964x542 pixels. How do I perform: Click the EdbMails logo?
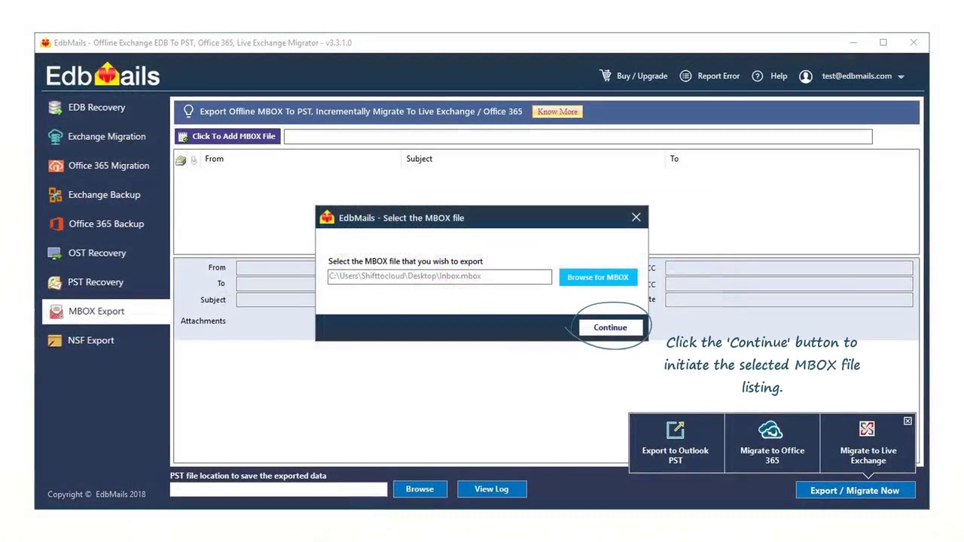[x=102, y=75]
